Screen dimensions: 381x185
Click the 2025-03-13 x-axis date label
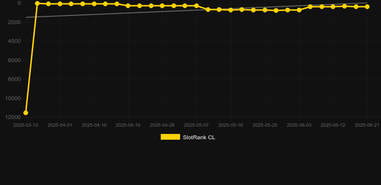tap(26, 125)
